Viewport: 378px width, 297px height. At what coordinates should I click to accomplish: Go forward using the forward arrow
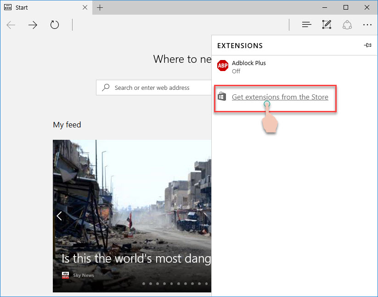click(x=33, y=25)
